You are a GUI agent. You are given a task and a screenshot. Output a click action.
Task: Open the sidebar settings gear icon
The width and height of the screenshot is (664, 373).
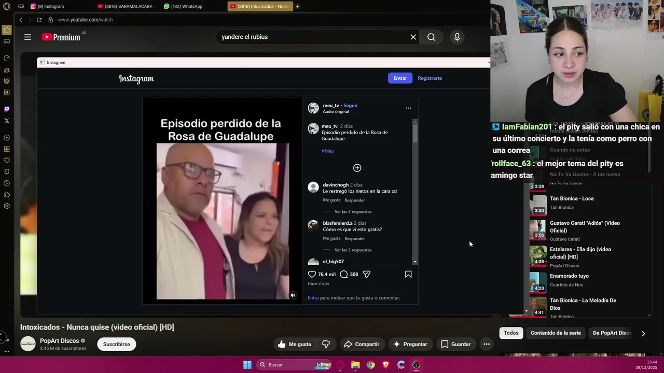(x=7, y=206)
